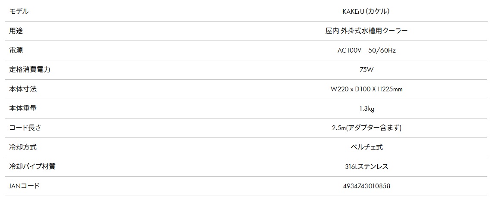Select 2.5m(アダプター含まず) cord length text

367,128
